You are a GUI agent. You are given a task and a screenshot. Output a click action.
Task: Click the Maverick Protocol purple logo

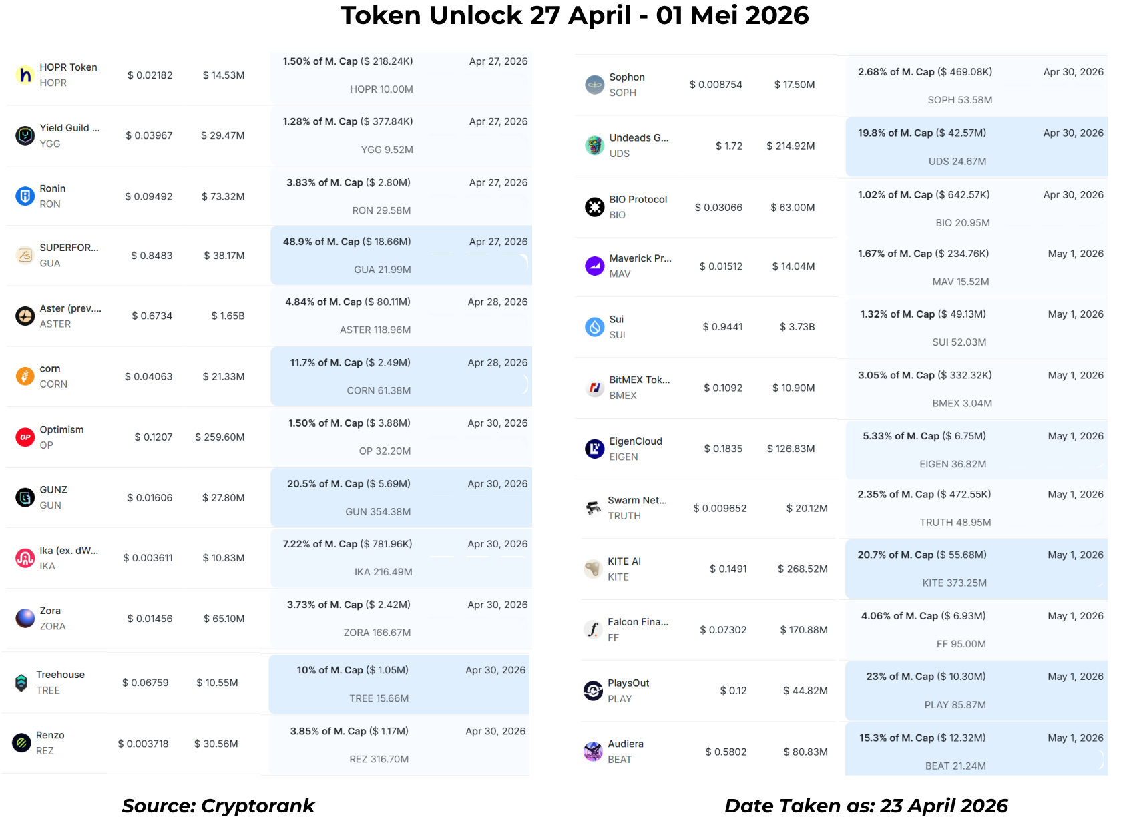point(594,266)
